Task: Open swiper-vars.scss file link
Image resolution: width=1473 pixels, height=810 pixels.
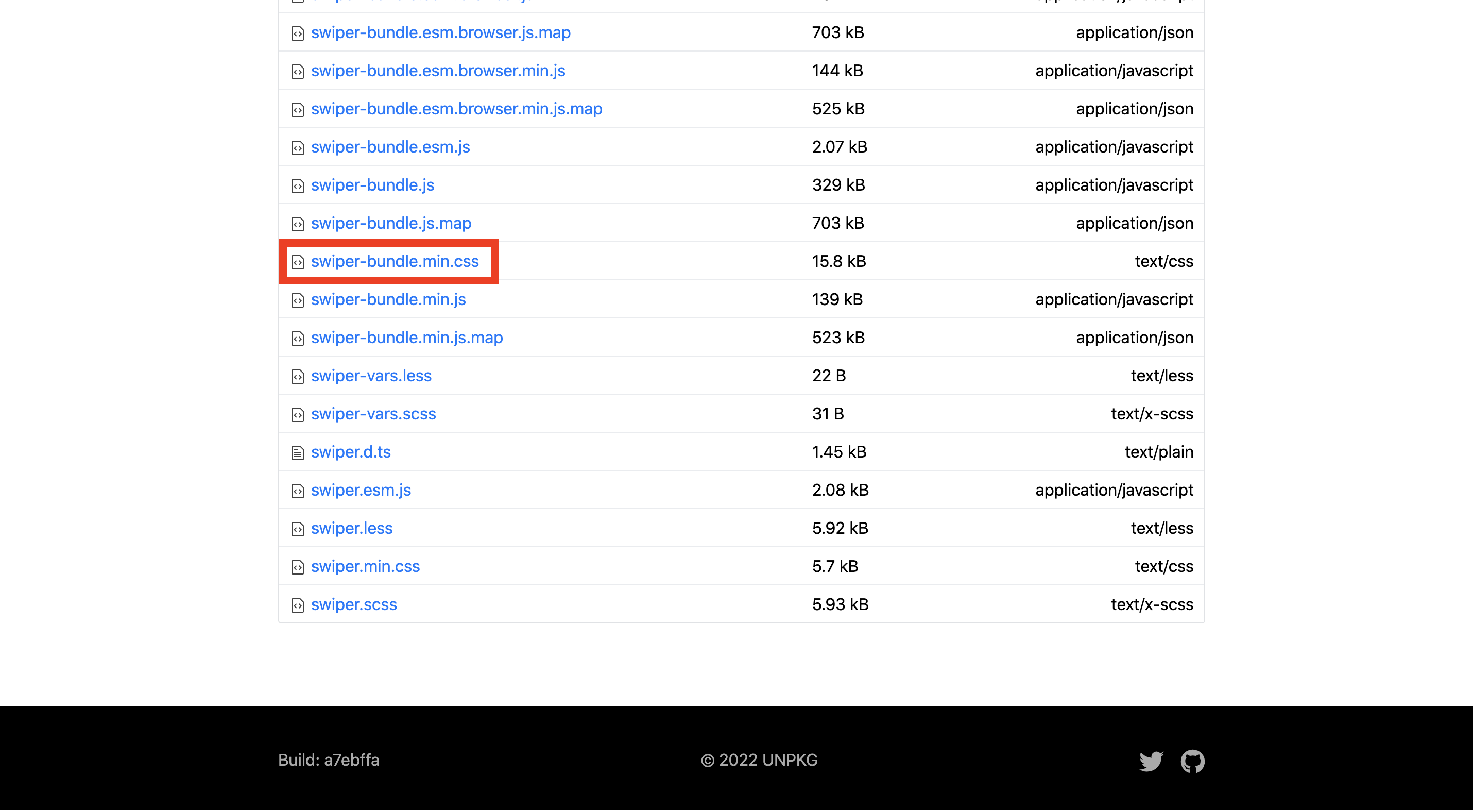Action: click(x=373, y=414)
